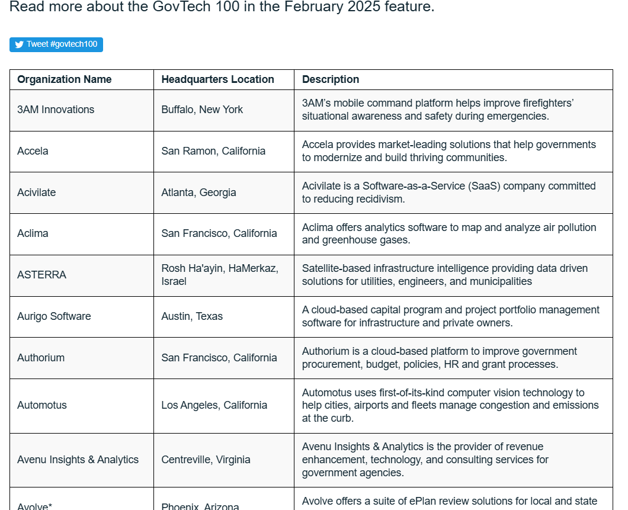Select the 3AM Innovations cell
628x510 pixels.
(x=82, y=111)
